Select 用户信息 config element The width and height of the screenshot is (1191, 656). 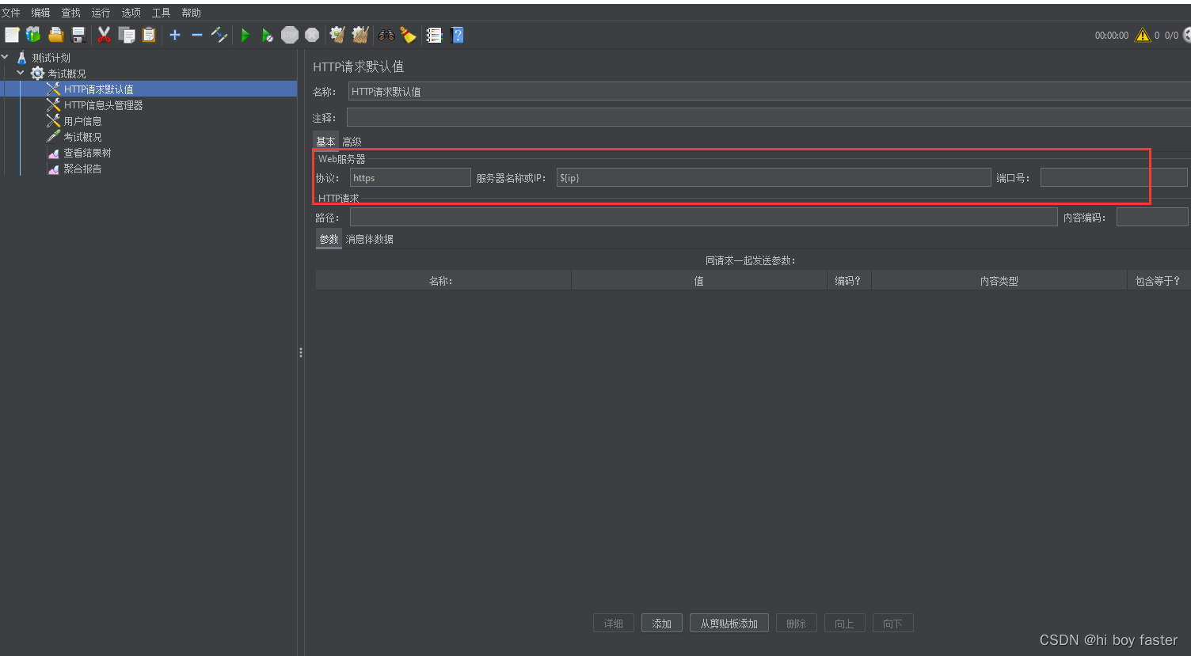click(x=82, y=121)
